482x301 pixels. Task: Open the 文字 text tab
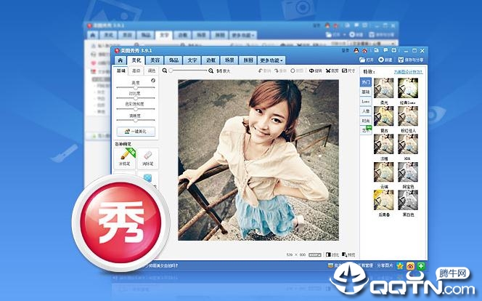pyautogui.click(x=192, y=60)
